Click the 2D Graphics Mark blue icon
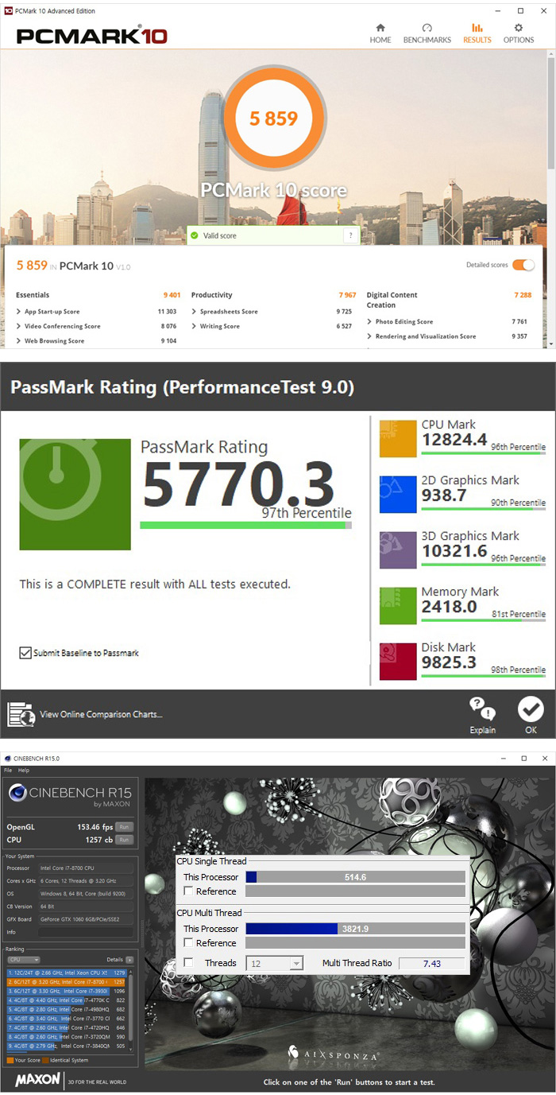 398,495
